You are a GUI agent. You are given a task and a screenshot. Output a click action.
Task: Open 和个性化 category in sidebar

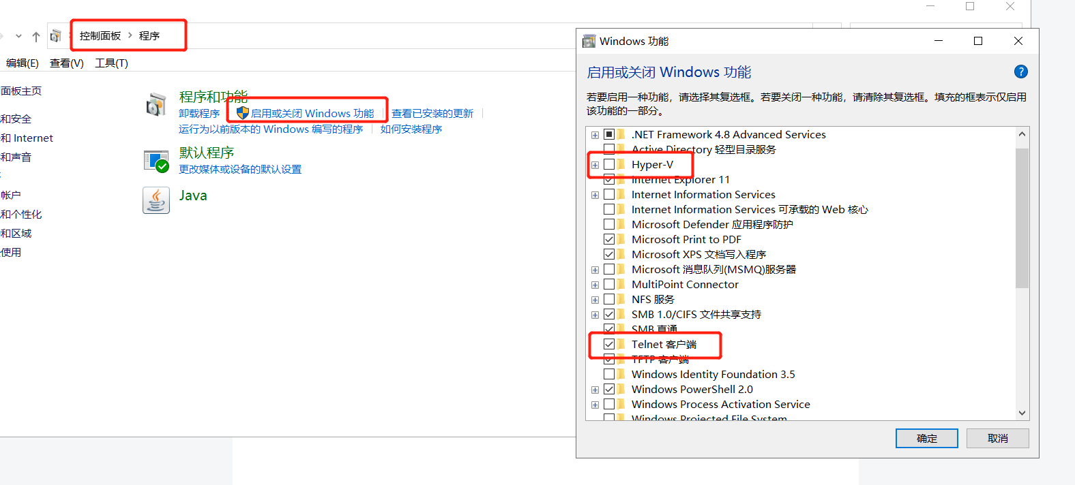pos(21,214)
